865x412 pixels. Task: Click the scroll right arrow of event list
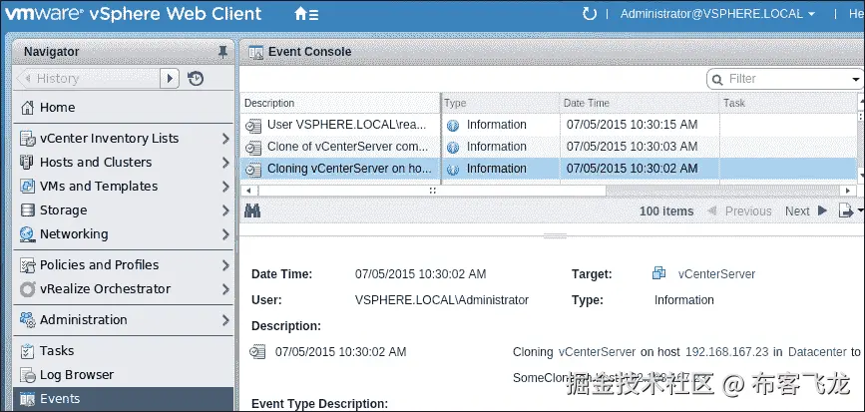click(x=847, y=191)
